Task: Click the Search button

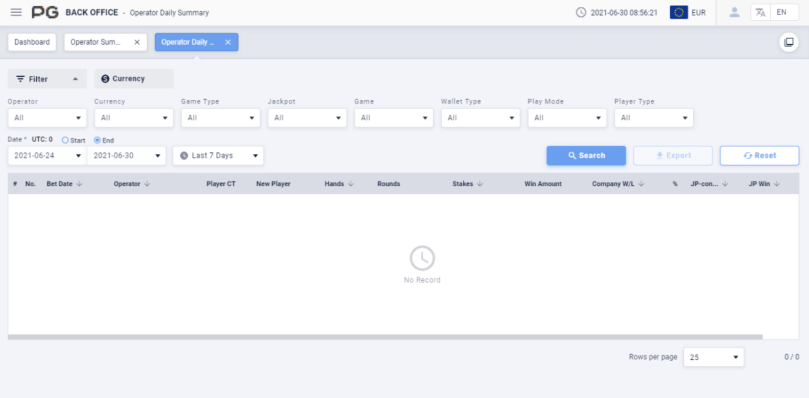Action: point(586,156)
